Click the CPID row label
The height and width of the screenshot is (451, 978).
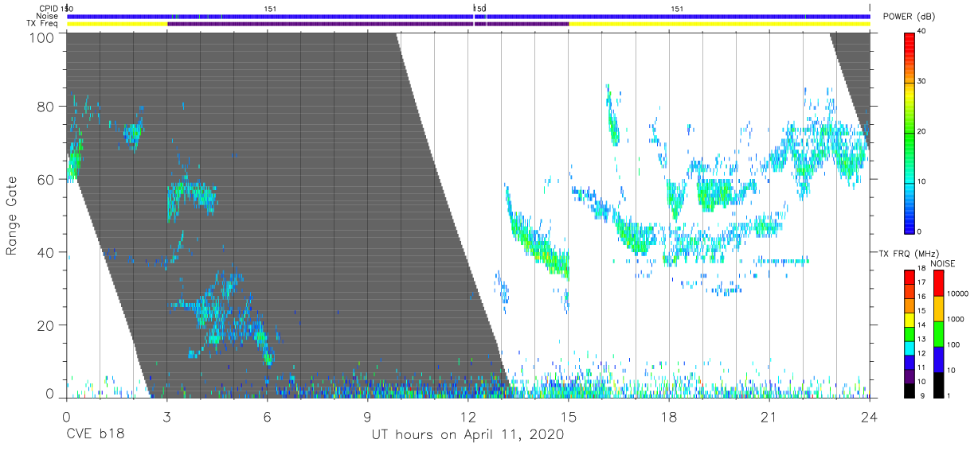[49, 8]
